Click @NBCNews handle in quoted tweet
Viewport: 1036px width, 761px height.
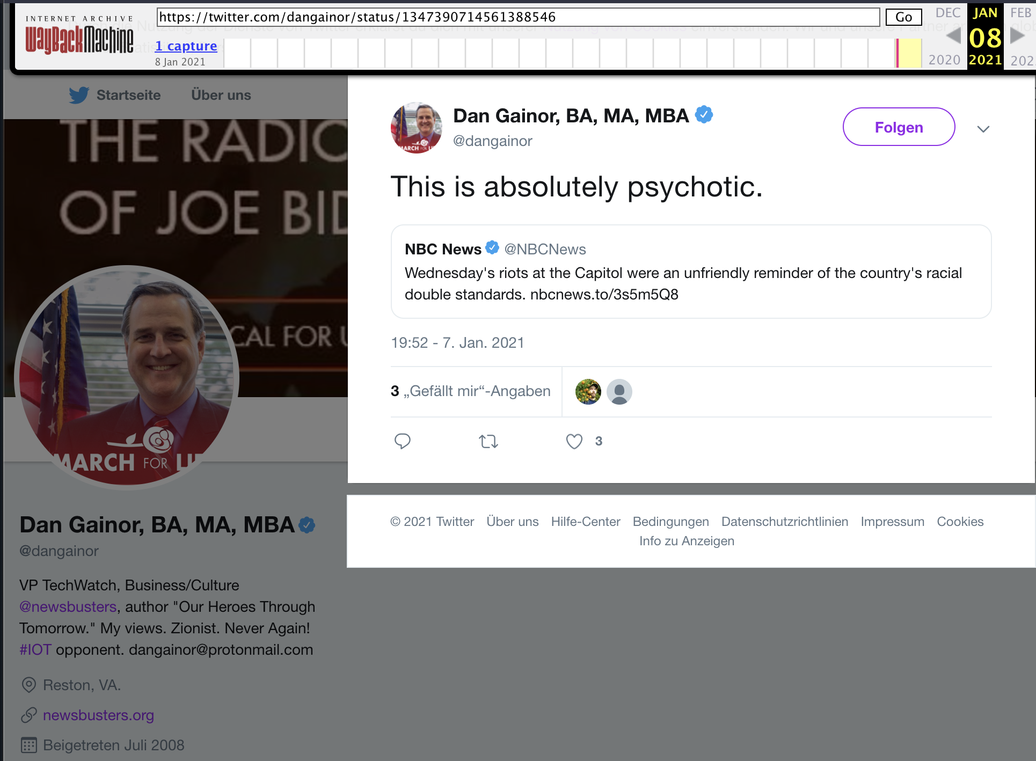click(545, 249)
